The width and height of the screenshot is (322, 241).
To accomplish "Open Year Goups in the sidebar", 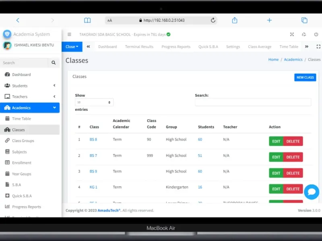I will 30,174.
